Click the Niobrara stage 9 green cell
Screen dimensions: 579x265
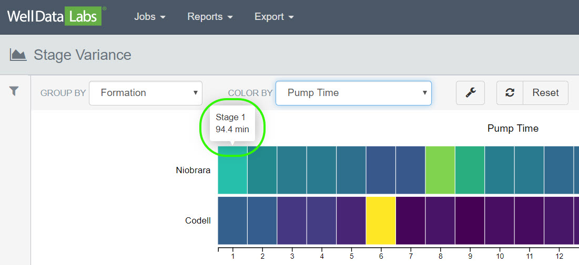pos(470,169)
